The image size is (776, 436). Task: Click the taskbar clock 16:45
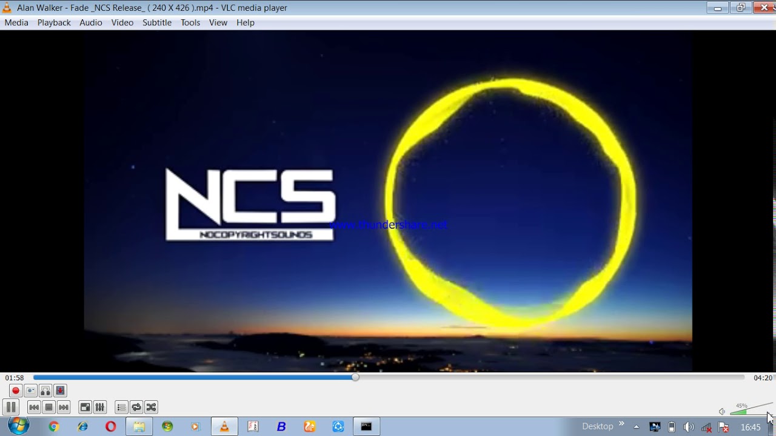[x=751, y=427]
